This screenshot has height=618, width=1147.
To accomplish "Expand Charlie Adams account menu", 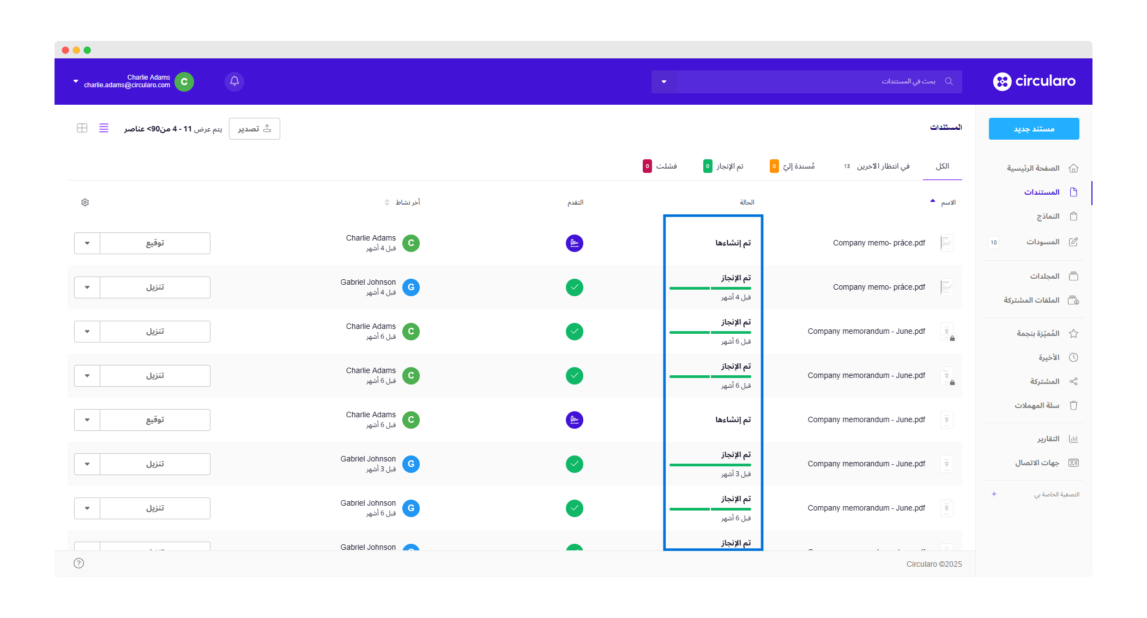I will click(76, 81).
